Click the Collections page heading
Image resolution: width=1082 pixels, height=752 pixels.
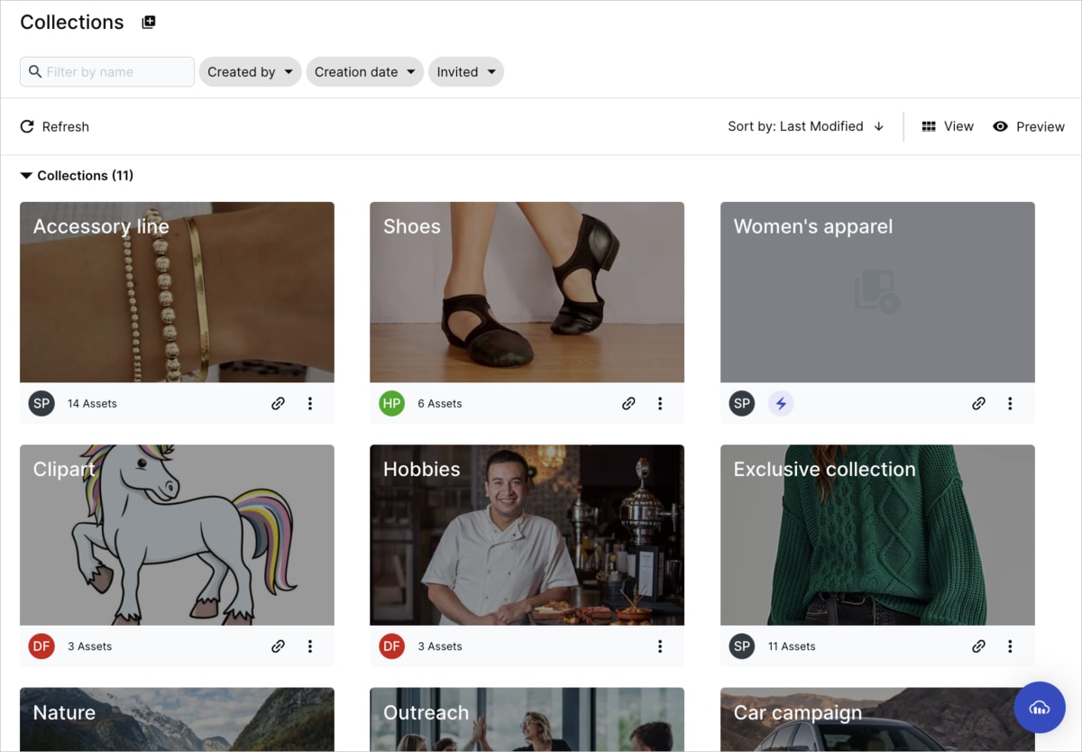72,23
